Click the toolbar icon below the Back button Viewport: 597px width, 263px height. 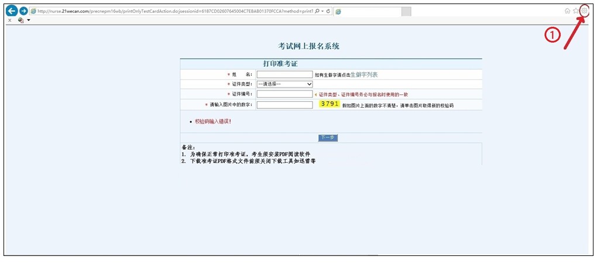click(x=20, y=20)
